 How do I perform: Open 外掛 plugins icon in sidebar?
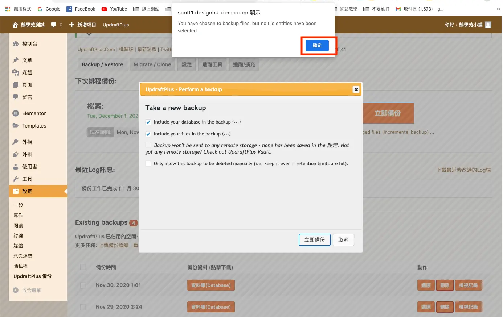pyautogui.click(x=16, y=154)
